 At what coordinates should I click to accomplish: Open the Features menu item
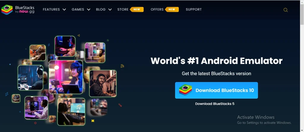click(x=51, y=9)
